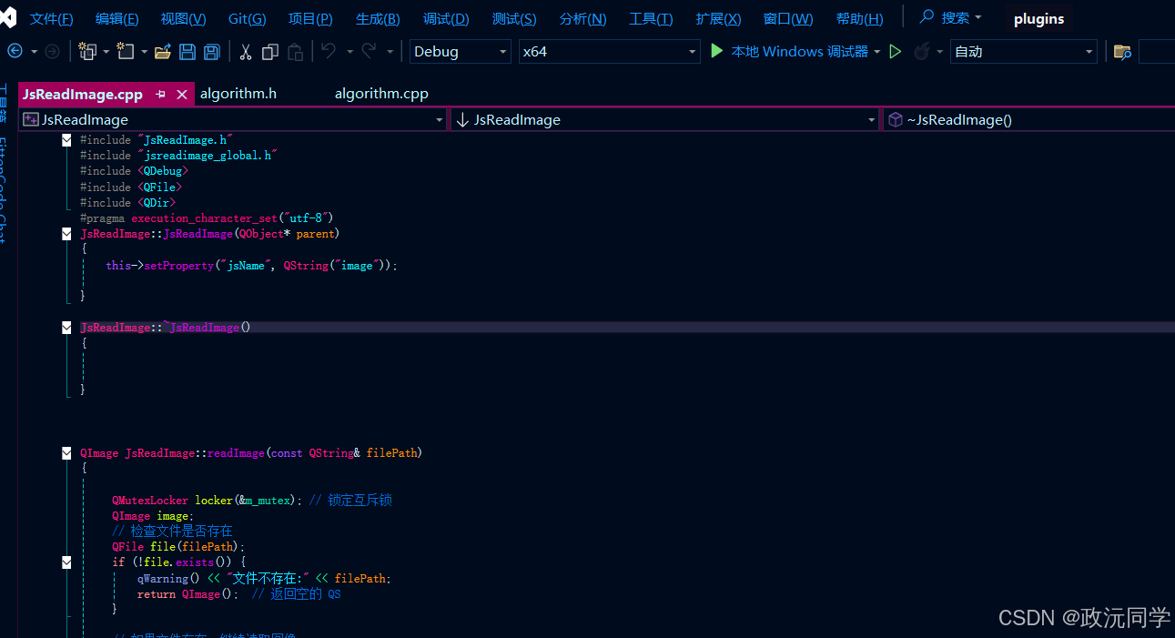
Task: Click the purple cube icon beside ~JsReadImage()
Action: pos(896,119)
